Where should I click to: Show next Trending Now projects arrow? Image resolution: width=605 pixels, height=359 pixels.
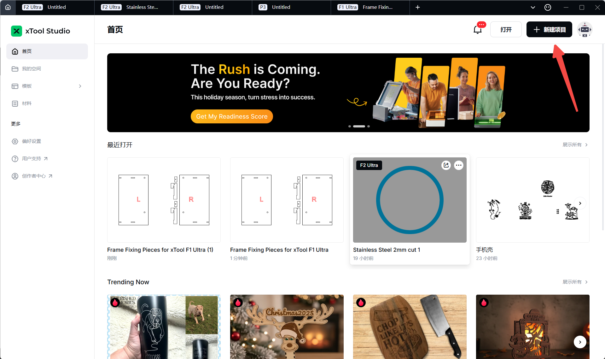[580, 342]
